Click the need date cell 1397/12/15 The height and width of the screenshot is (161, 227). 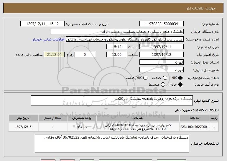23,127
